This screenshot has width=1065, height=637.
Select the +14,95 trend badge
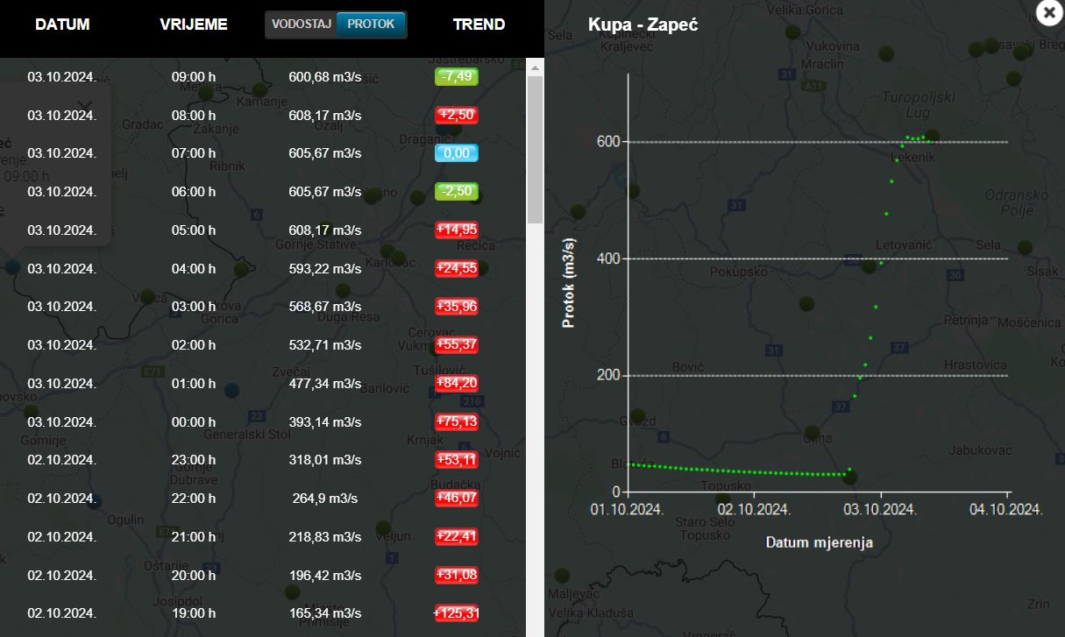tap(457, 230)
